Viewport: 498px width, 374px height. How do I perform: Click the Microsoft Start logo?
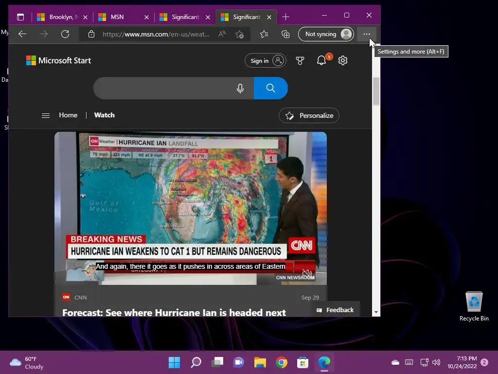pyautogui.click(x=58, y=60)
